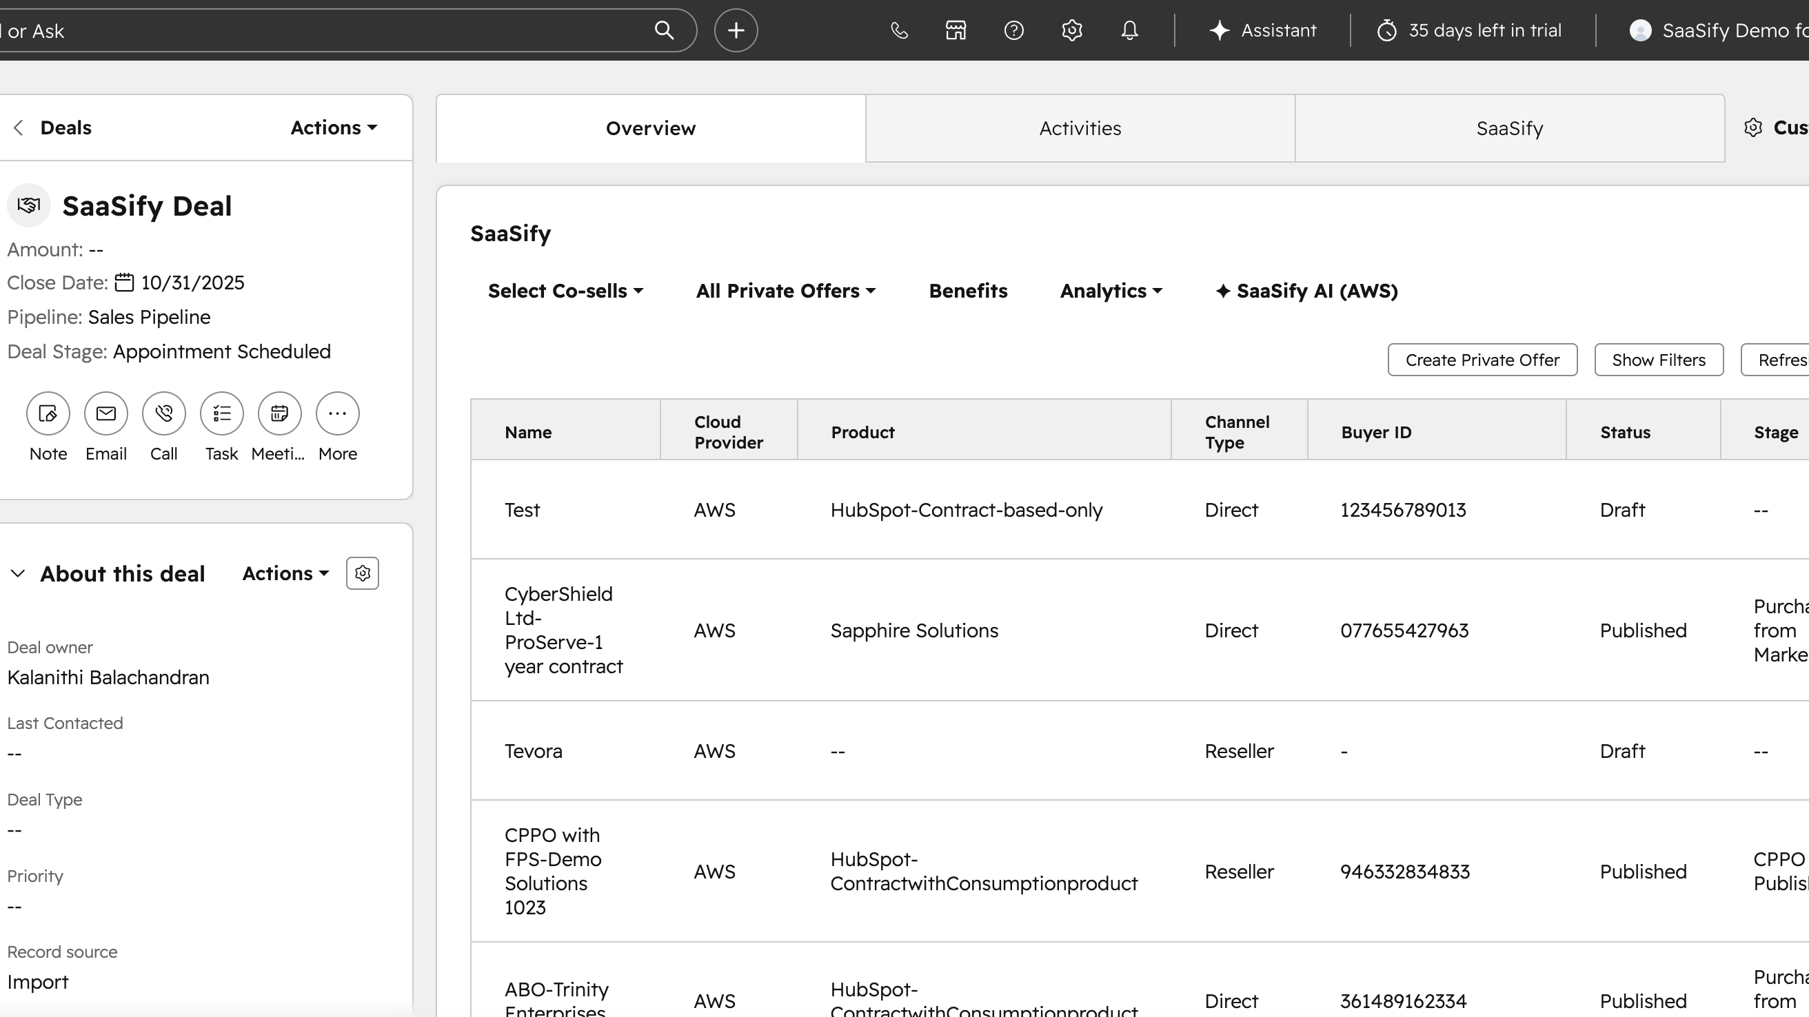Open the settings gear in top bar
1809x1017 pixels.
[x=1071, y=30]
